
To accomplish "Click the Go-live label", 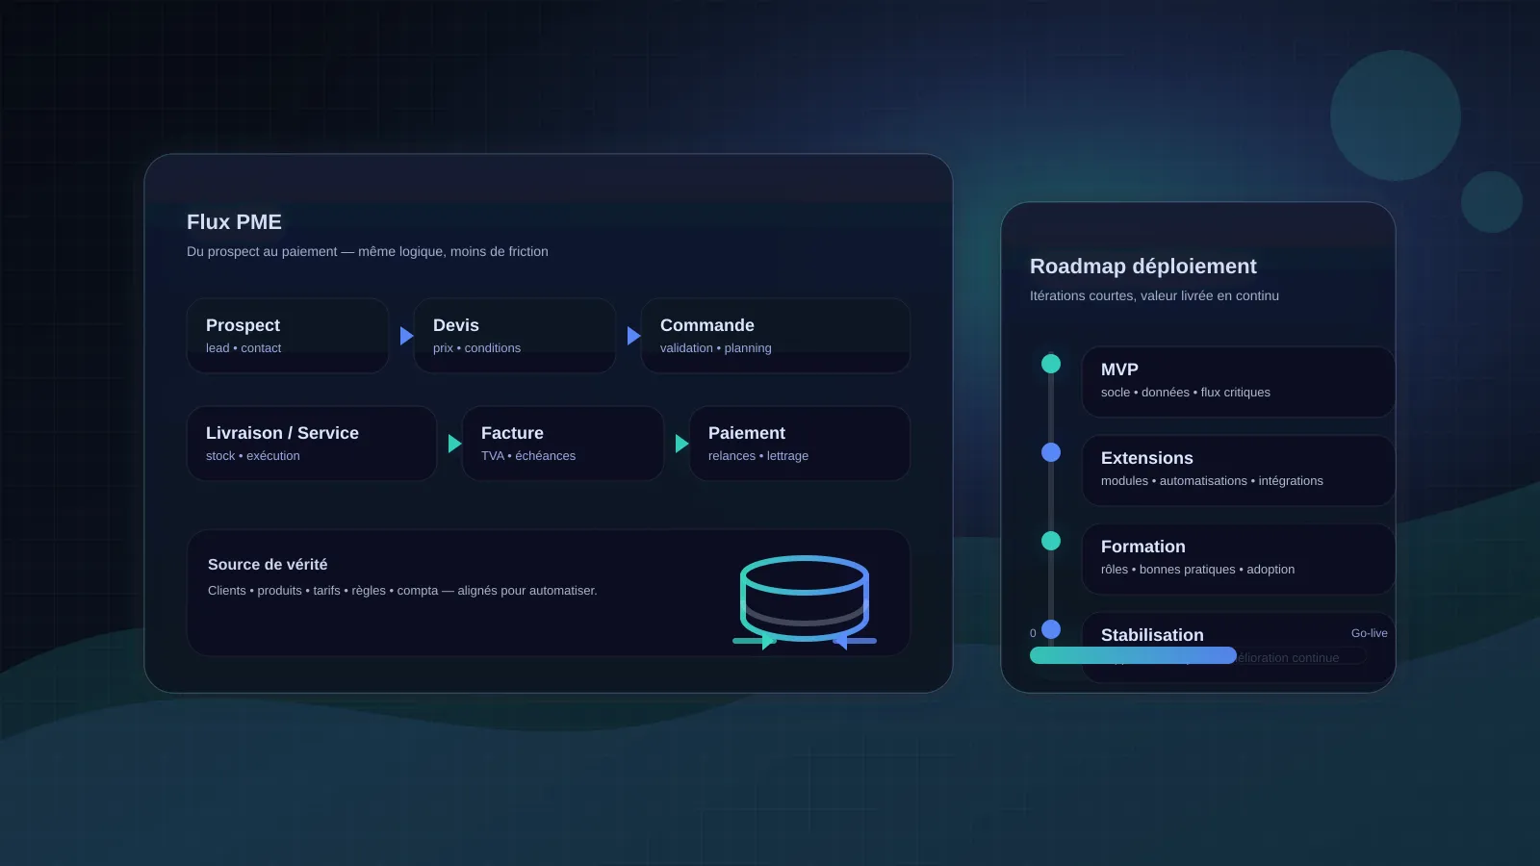I will point(1369,633).
